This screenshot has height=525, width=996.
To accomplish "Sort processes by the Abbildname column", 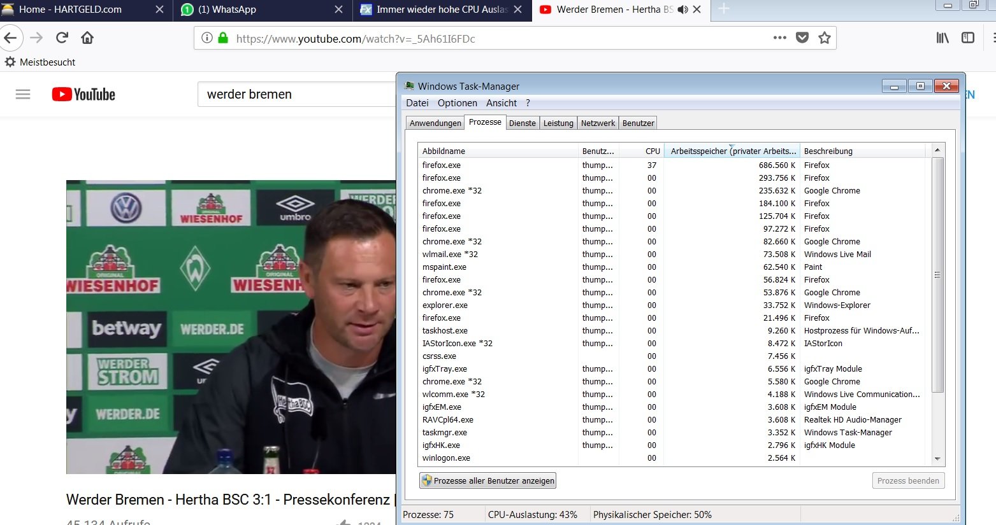I will (x=498, y=151).
